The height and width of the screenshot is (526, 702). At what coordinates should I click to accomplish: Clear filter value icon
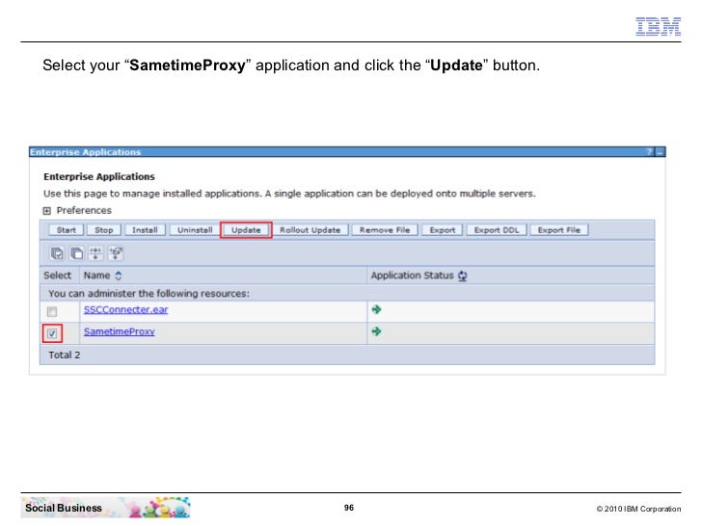[x=116, y=253]
